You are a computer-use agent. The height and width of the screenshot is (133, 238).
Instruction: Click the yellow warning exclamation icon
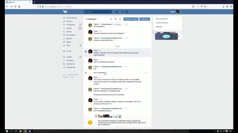point(90,122)
